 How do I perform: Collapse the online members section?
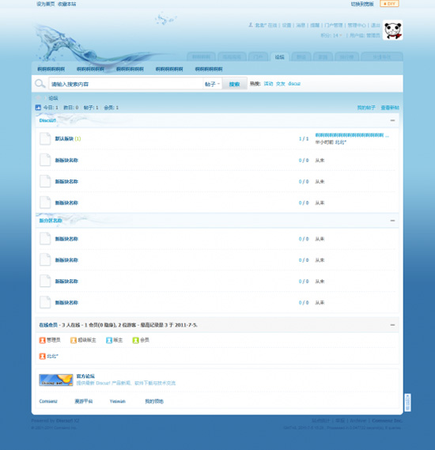(392, 325)
